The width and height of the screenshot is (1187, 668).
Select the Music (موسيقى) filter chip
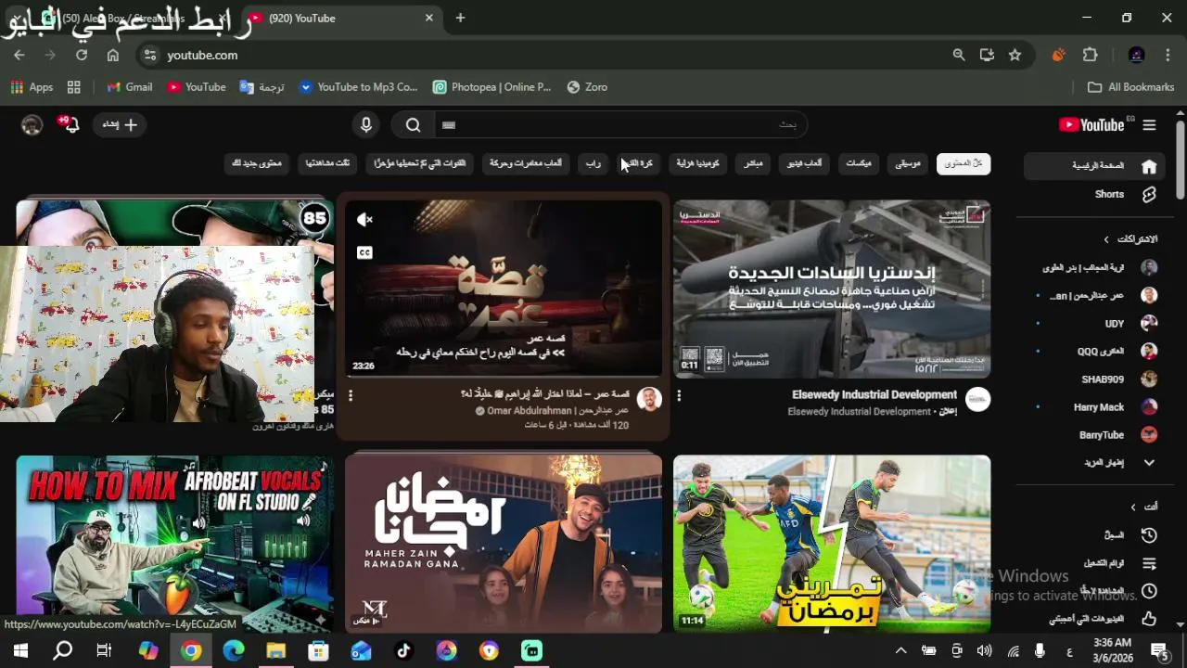tap(908, 163)
